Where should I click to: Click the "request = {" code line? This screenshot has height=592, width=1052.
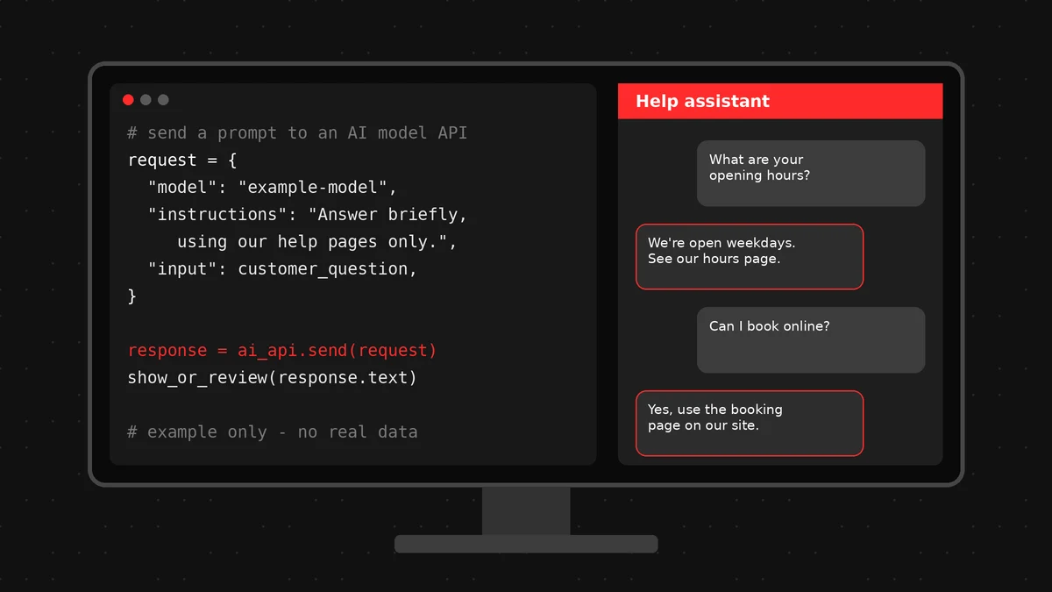[182, 160]
